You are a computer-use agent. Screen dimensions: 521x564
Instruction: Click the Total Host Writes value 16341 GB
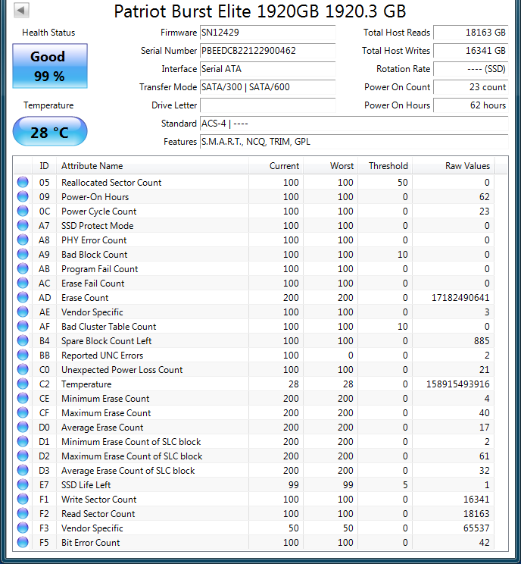tap(471, 51)
